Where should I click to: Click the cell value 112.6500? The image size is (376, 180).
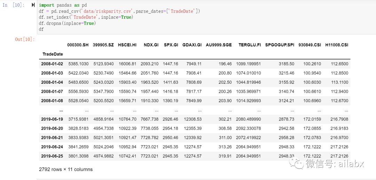(340, 64)
